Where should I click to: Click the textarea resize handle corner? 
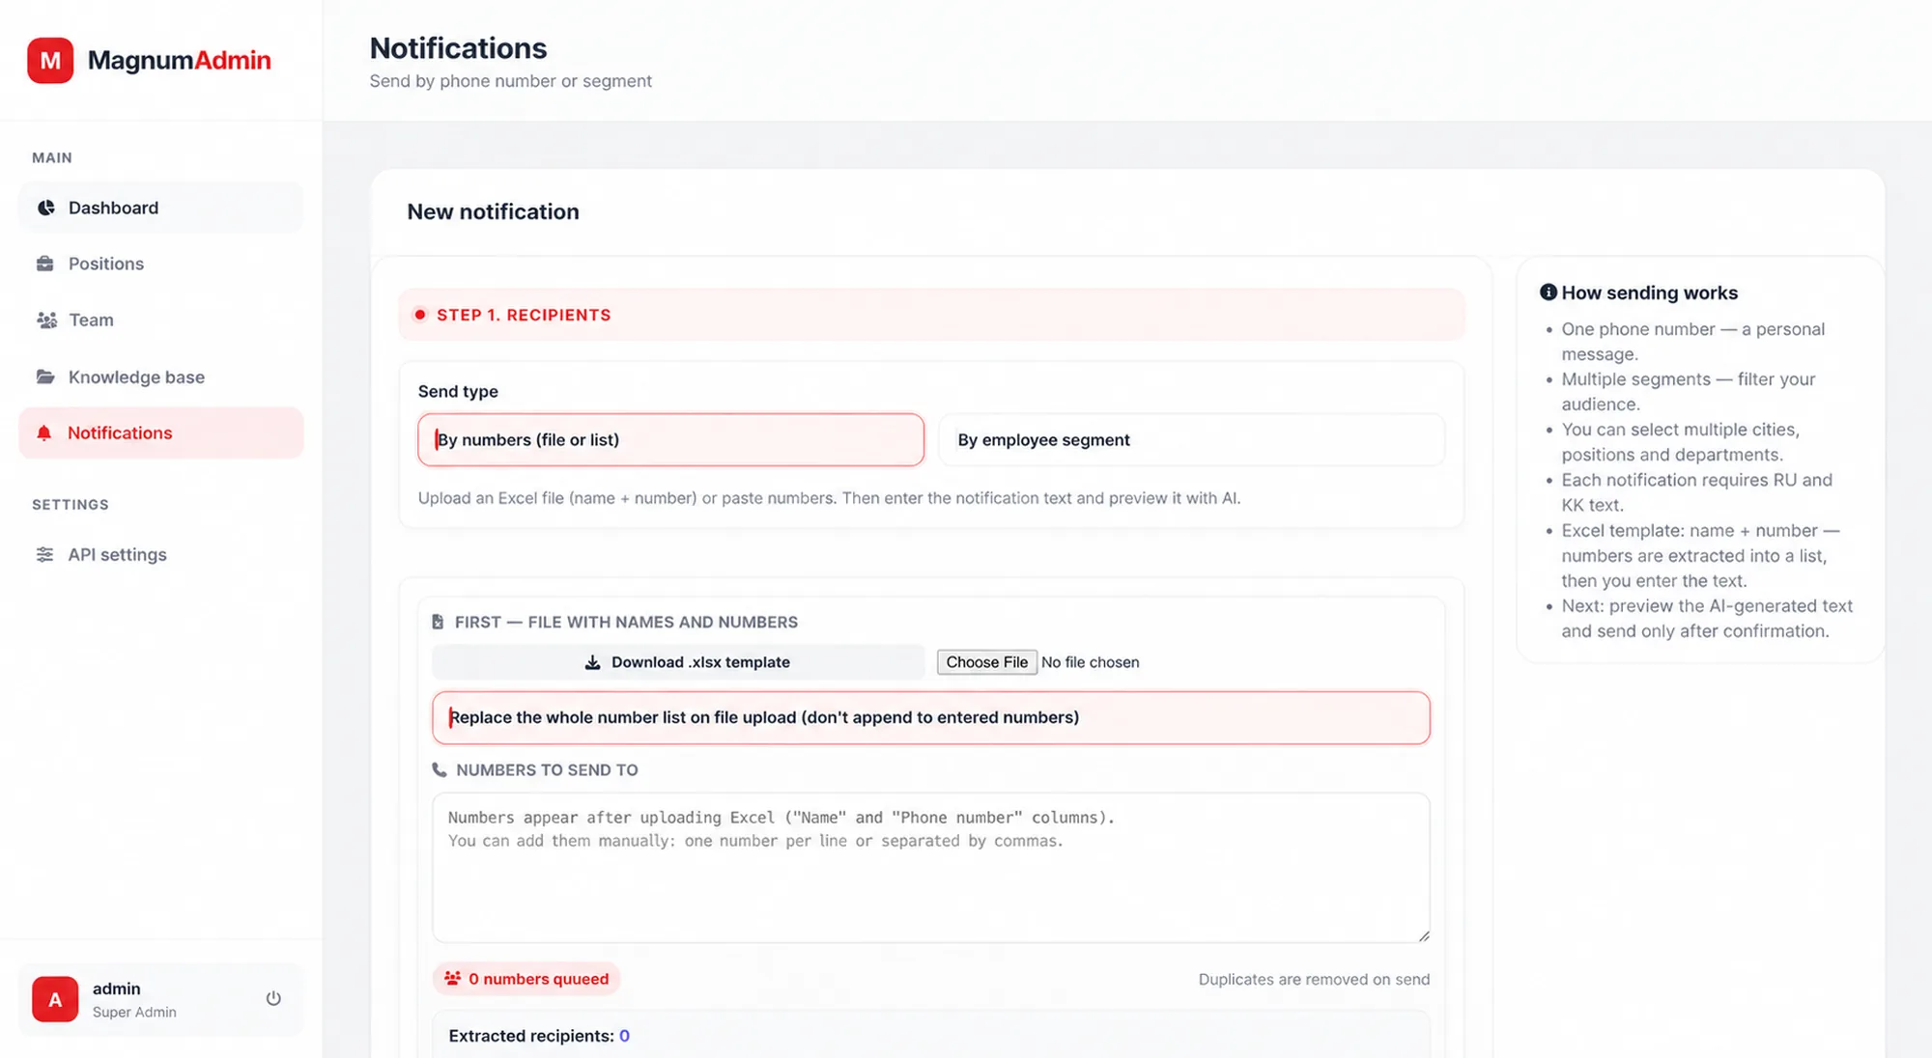point(1424,935)
